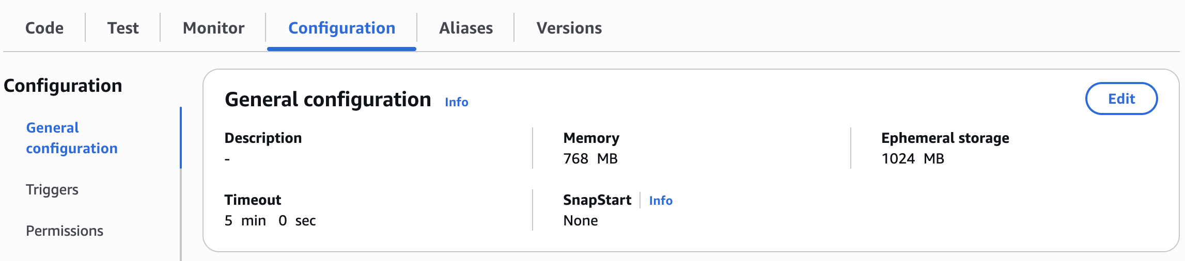The width and height of the screenshot is (1185, 261).
Task: Select General configuration in the sidebar
Action: click(x=72, y=138)
